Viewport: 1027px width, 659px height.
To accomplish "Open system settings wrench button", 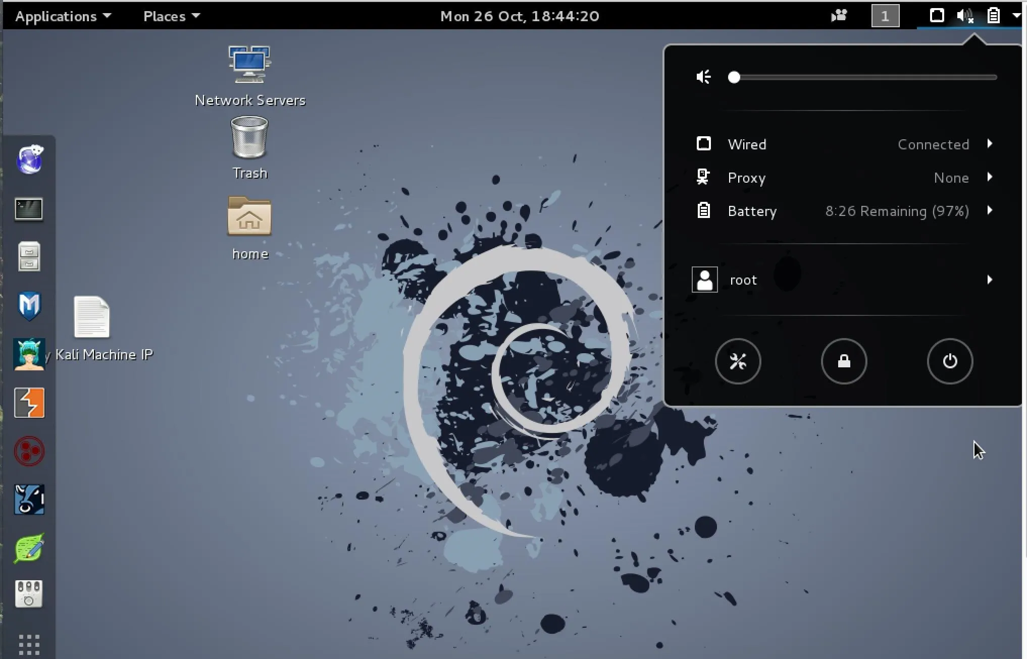I will [x=738, y=361].
